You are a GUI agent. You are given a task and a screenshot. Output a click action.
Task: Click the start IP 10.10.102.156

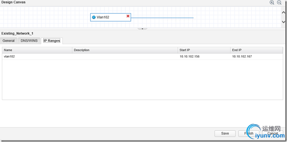(190, 57)
